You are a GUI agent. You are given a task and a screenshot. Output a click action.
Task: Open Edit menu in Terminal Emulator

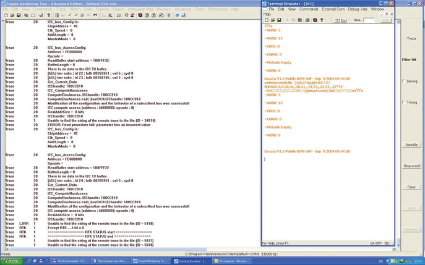281,9
